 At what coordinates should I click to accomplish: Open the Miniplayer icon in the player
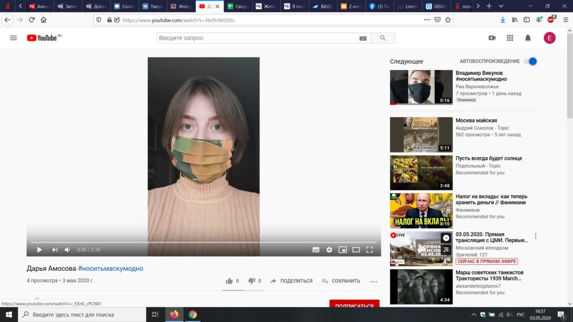(342, 249)
